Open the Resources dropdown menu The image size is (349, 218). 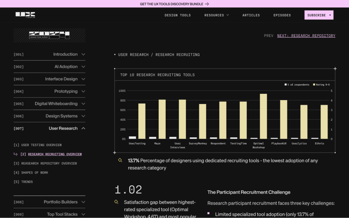[x=216, y=15]
